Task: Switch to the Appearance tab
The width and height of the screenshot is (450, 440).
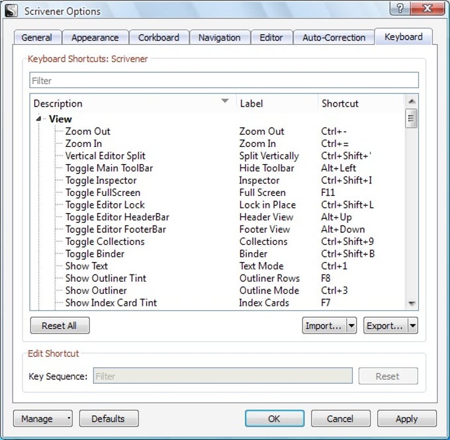Action: click(95, 38)
